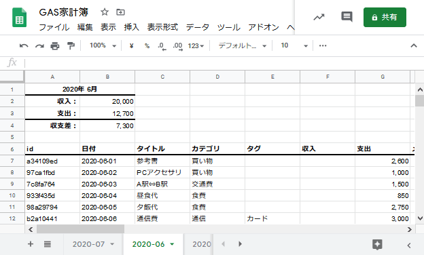
Task: Select column A header
Action: (52, 77)
